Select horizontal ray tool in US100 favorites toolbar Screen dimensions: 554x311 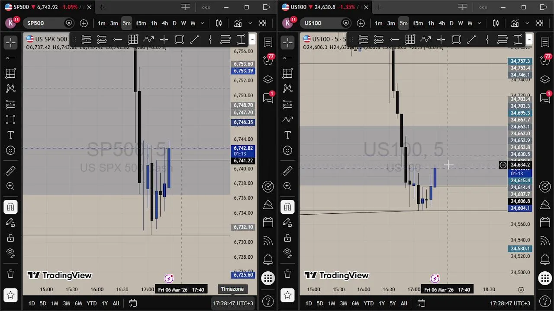394,40
